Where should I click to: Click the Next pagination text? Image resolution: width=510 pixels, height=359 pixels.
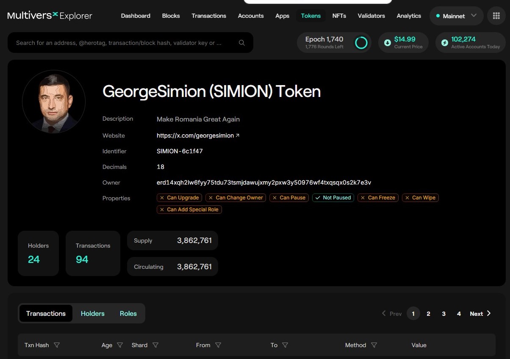coord(477,314)
